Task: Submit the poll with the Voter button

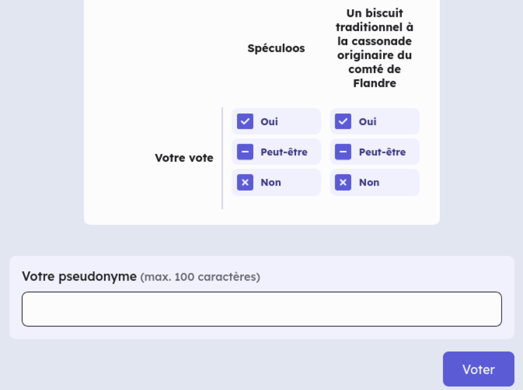Action: [478, 369]
